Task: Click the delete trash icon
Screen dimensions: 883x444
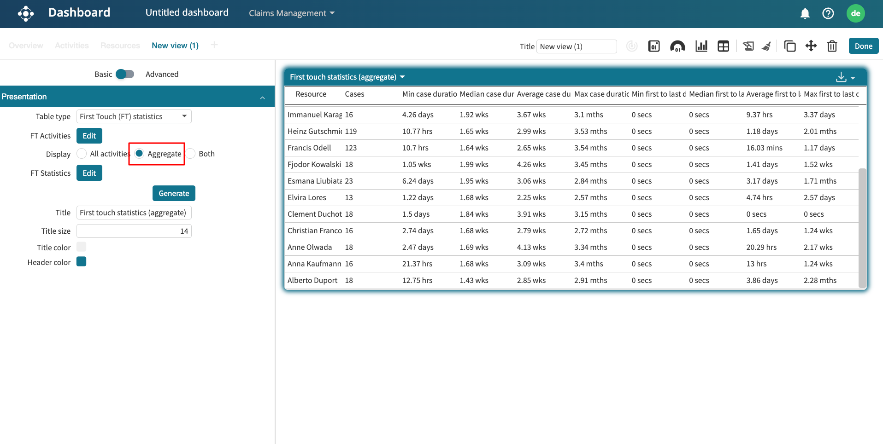Action: point(832,46)
